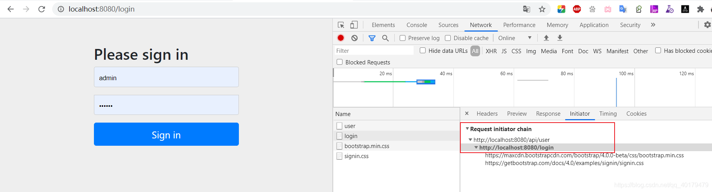Open the Online throttling dropdown
Image resolution: width=712 pixels, height=192 pixels.
tap(514, 38)
